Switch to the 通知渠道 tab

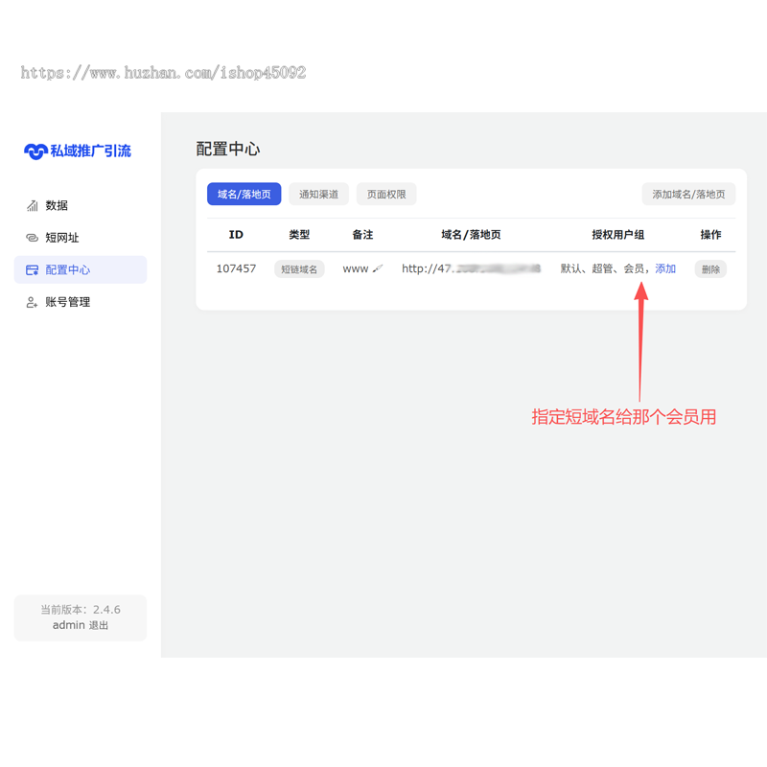(319, 195)
